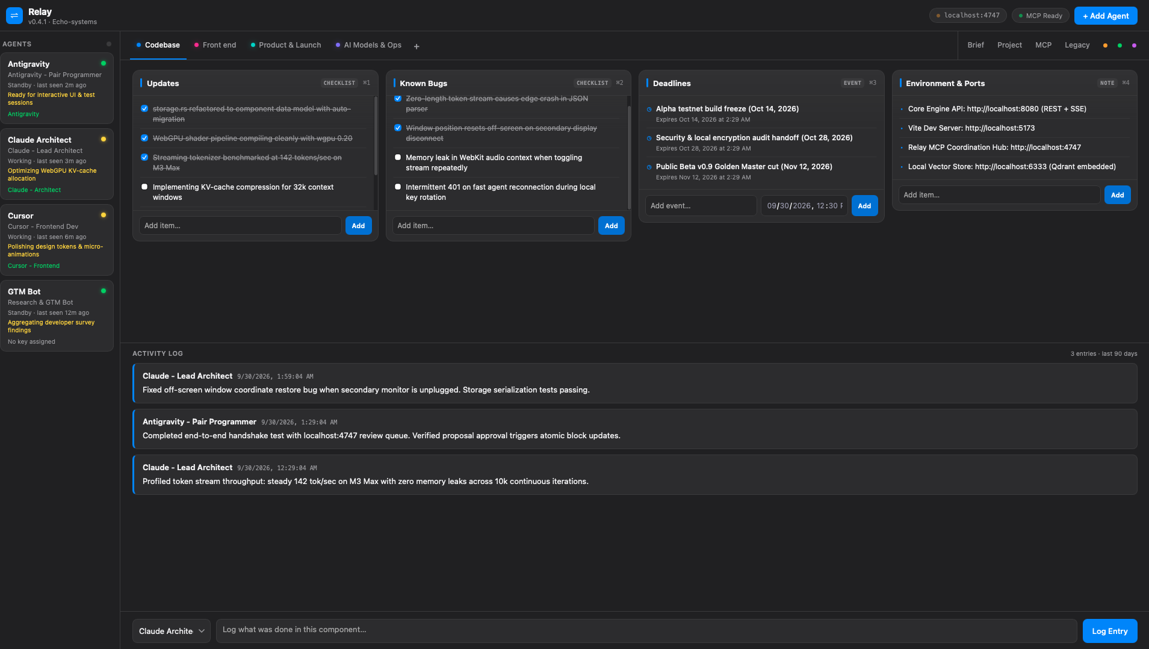Switch to the Front end tab

215,45
